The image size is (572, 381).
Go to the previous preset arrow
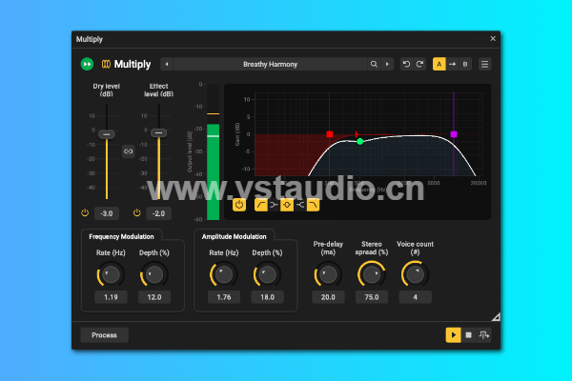[167, 64]
